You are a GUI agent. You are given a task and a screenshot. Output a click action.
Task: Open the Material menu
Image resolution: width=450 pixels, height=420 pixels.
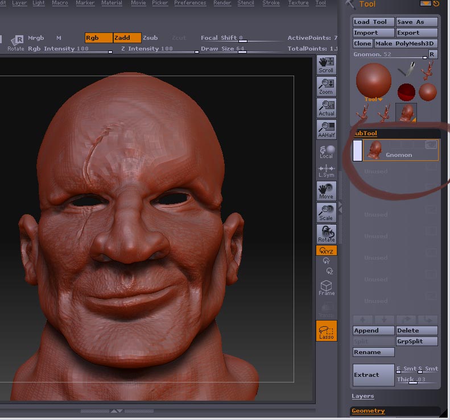112,3
